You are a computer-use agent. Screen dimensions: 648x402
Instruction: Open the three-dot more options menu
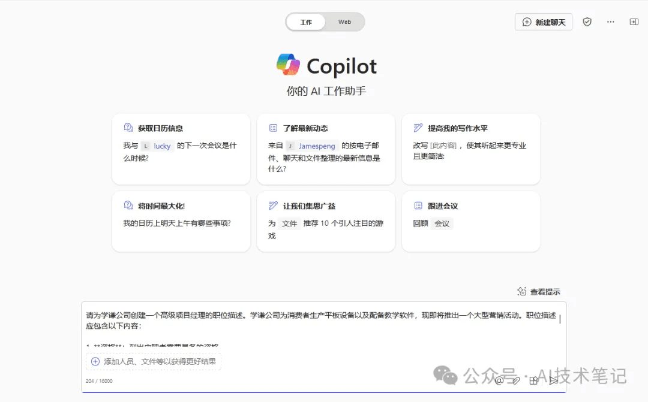tap(610, 22)
